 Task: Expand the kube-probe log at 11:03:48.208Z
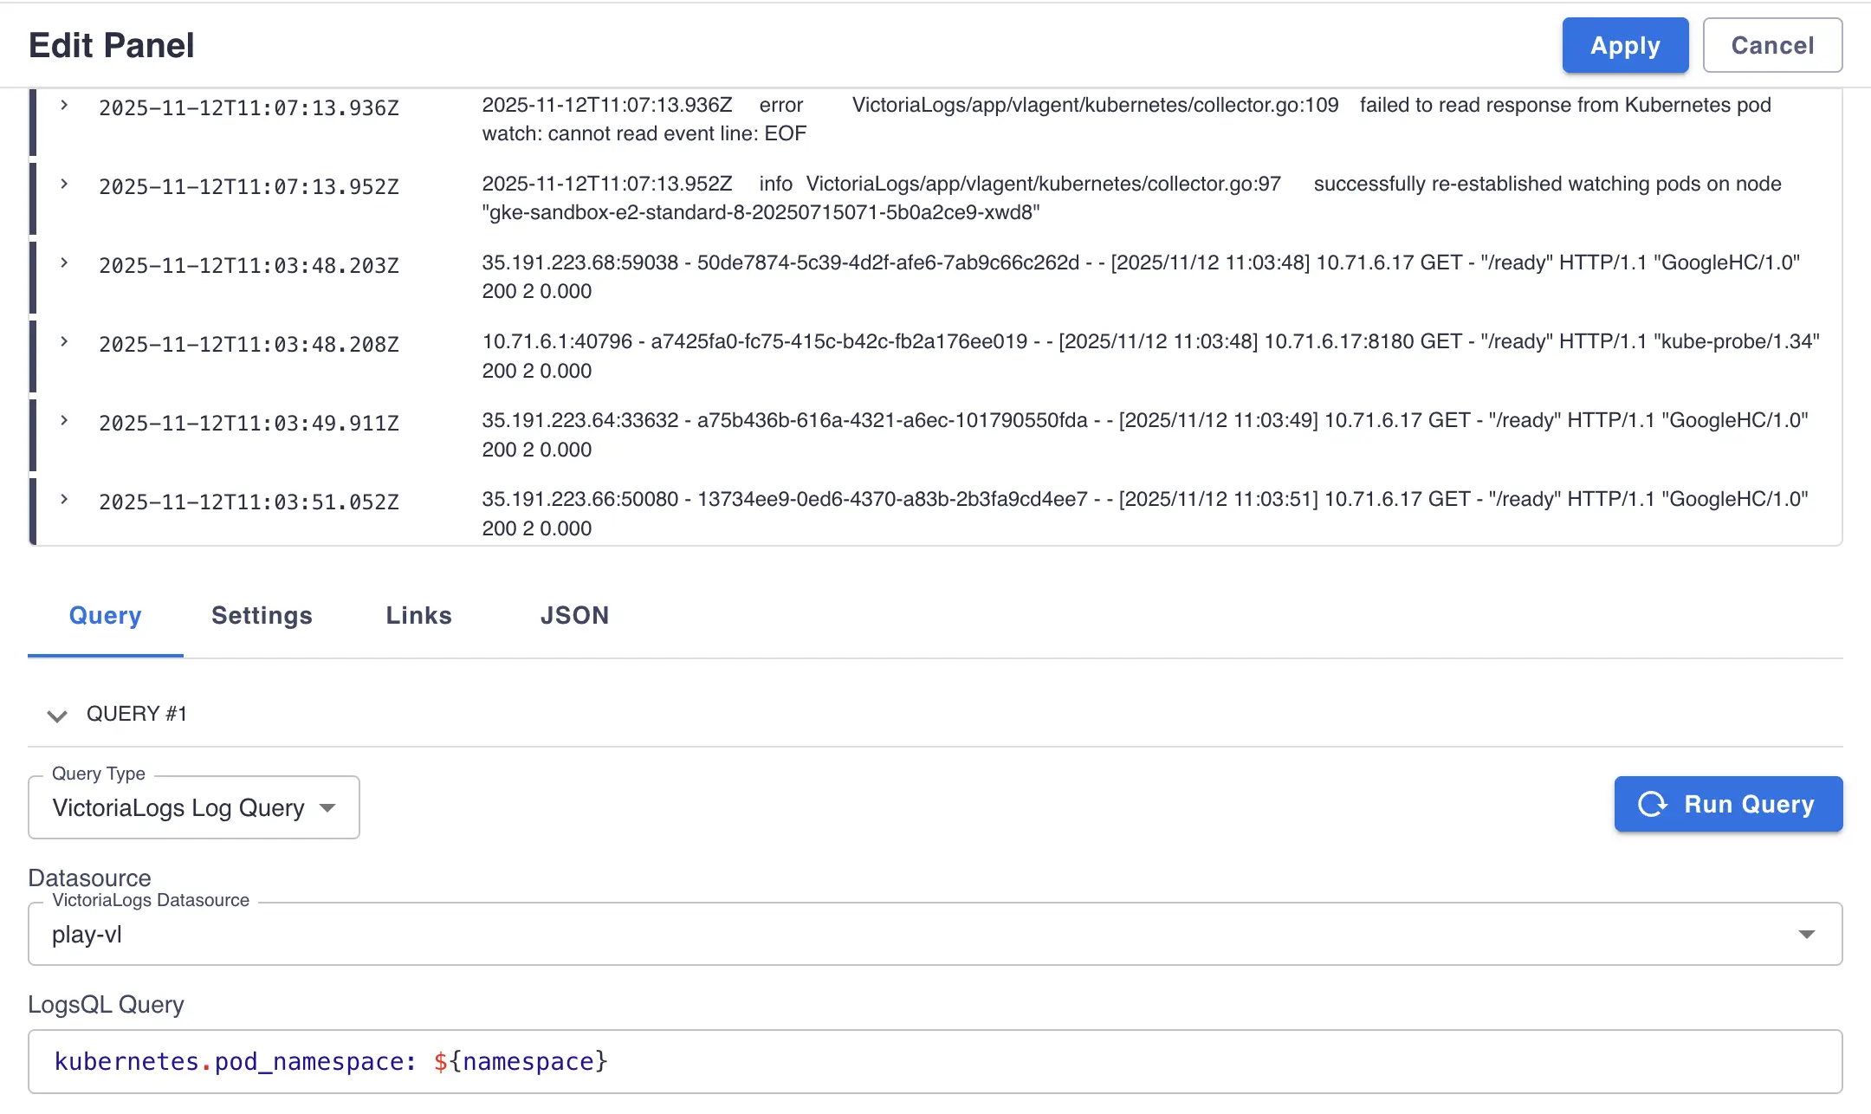coord(64,342)
